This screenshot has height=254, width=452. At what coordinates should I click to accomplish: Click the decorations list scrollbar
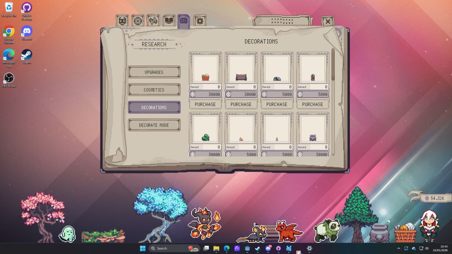[333, 65]
